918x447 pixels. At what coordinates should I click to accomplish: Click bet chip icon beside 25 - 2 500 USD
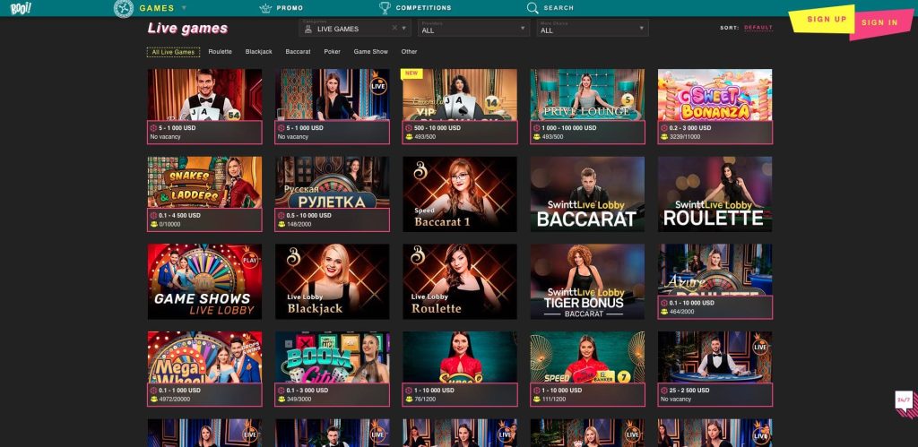[664, 391]
